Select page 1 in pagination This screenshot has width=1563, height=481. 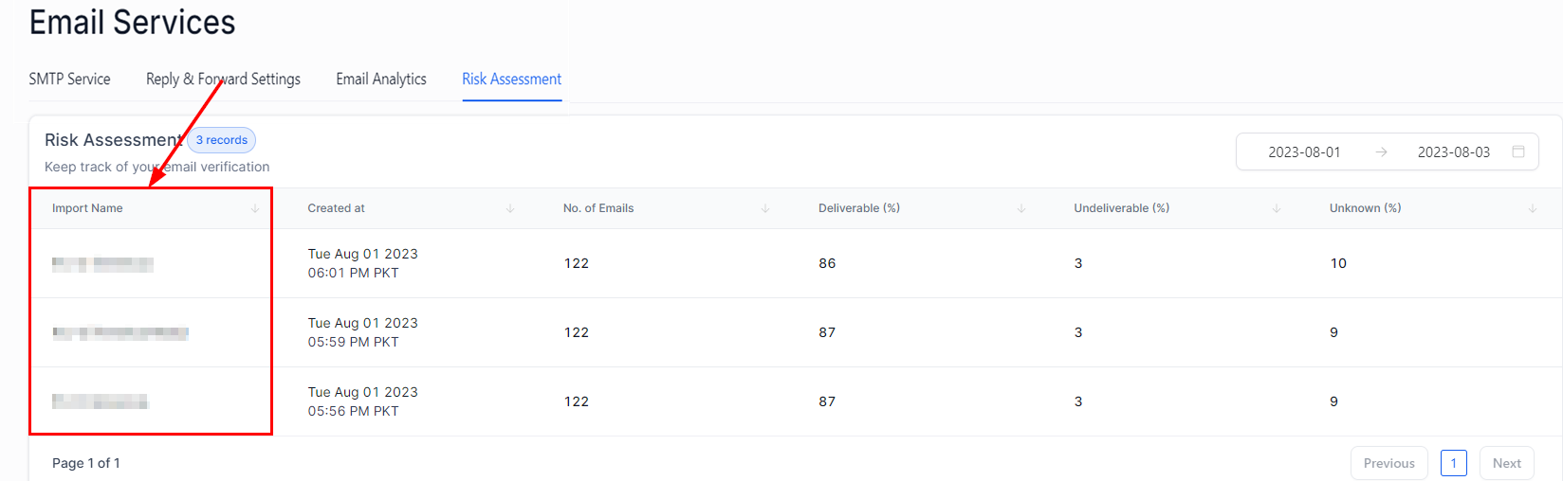pyautogui.click(x=1453, y=463)
